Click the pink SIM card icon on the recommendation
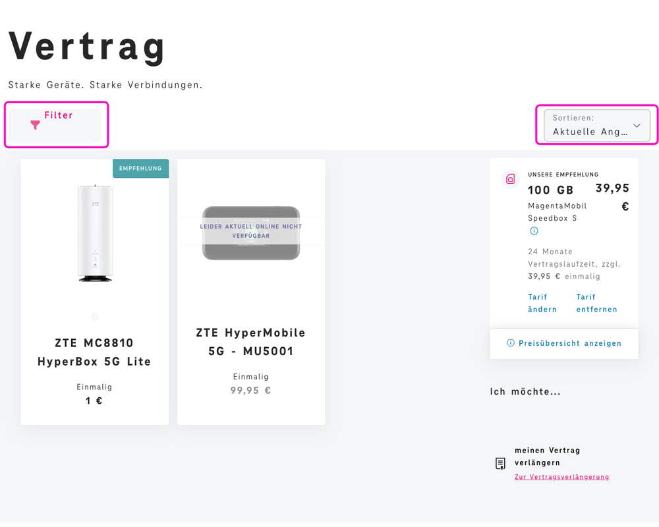This screenshot has width=659, height=527. click(509, 179)
